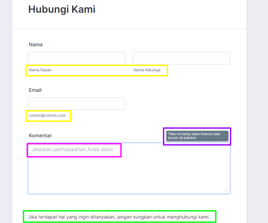
Task: Click the "Nama Keluarga" sublabel text
Action: click(x=147, y=70)
